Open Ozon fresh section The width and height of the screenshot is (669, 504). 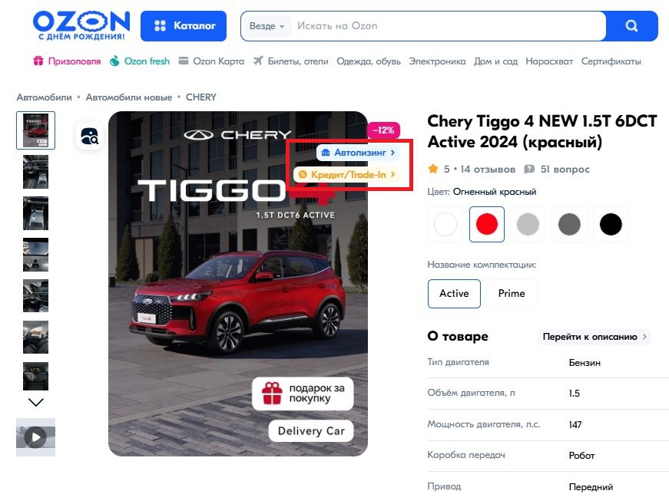[x=147, y=61]
